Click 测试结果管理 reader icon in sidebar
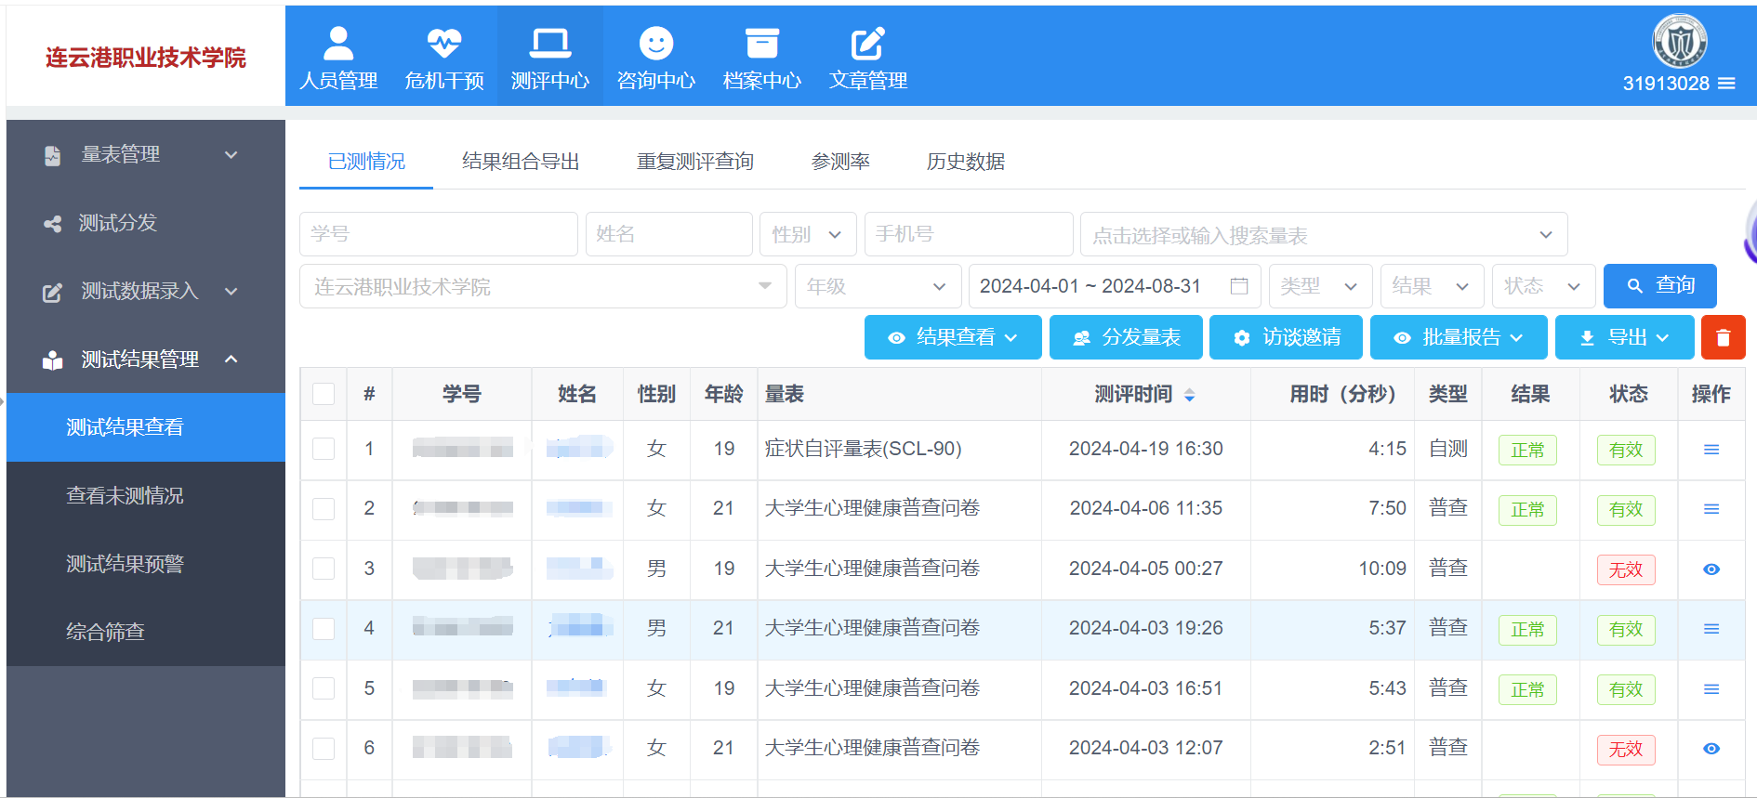The image size is (1757, 798). (x=53, y=360)
